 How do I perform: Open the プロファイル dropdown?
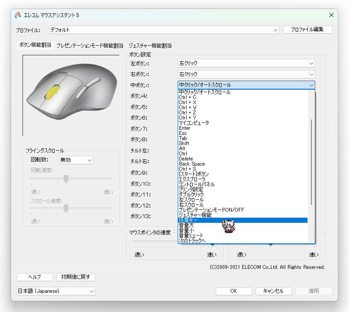click(164, 30)
